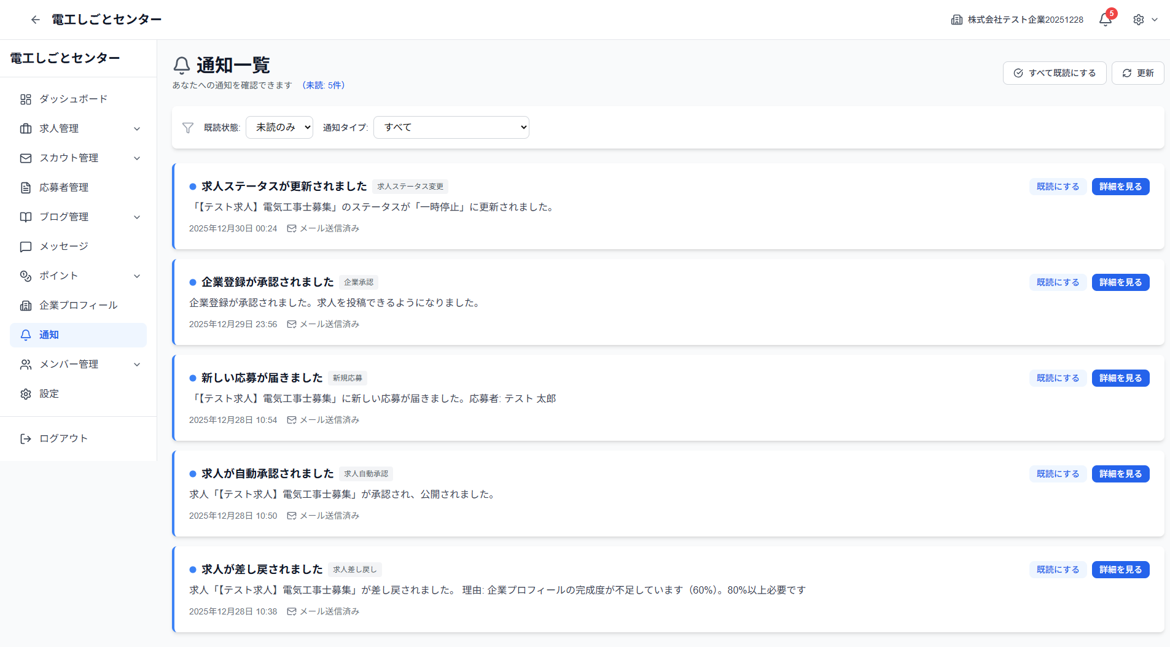Click すべて既読にする to mark all read
The width and height of the screenshot is (1170, 647).
tap(1054, 72)
